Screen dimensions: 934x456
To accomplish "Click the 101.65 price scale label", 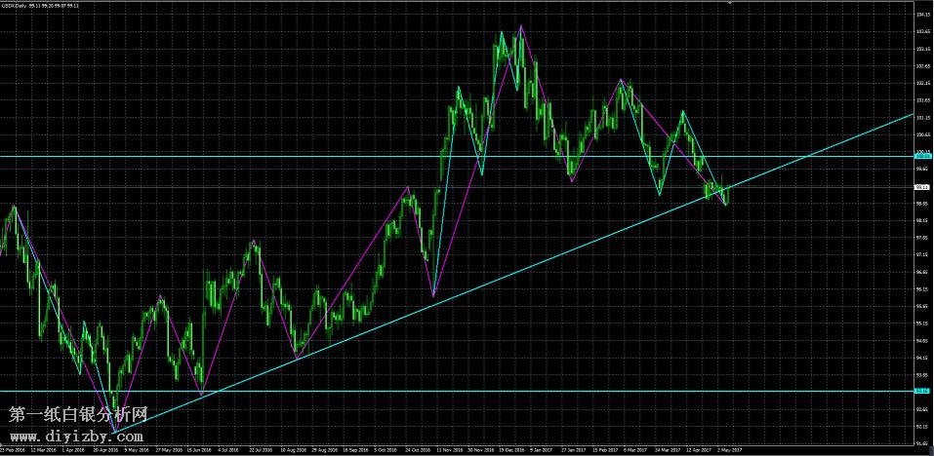I will click(x=924, y=100).
